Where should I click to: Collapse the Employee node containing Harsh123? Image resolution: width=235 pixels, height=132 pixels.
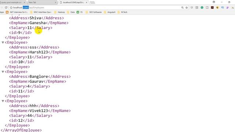(3, 43)
